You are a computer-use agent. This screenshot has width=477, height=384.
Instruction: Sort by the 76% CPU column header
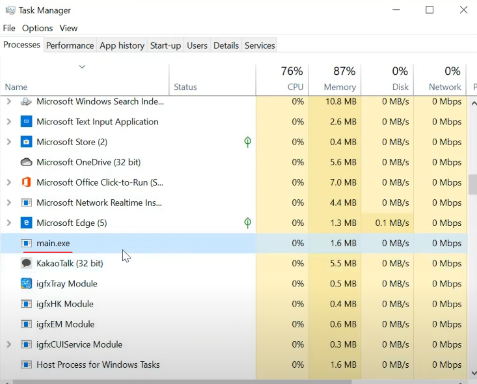(x=282, y=79)
